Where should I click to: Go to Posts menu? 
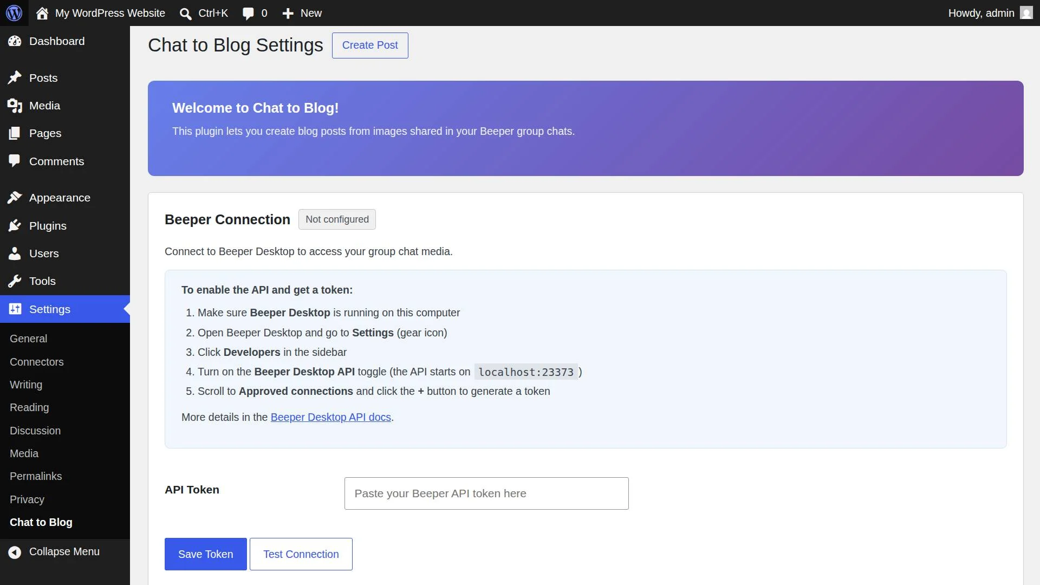coord(65,78)
